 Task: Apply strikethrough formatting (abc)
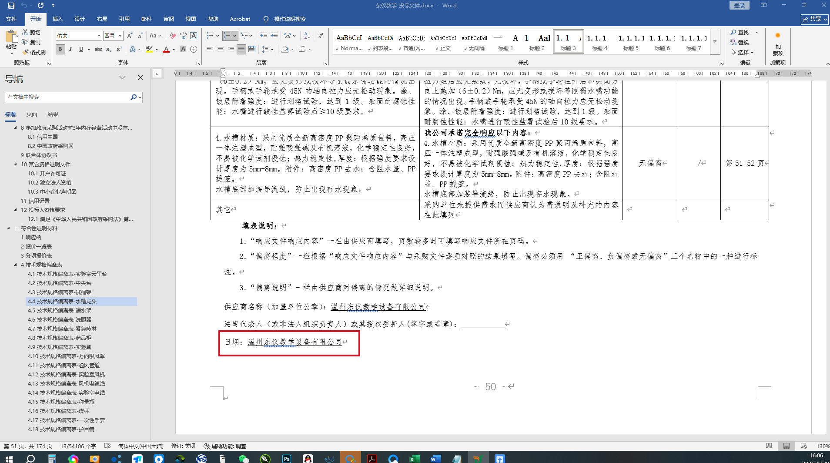click(98, 49)
